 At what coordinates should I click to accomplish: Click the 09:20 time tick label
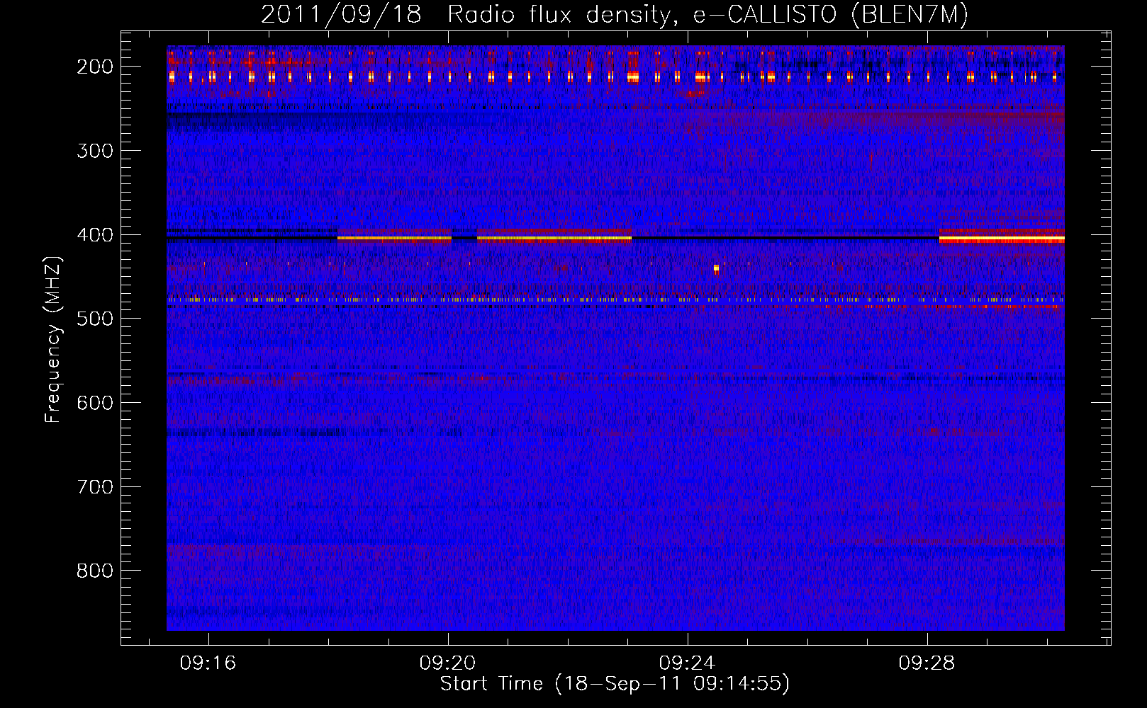pos(447,663)
